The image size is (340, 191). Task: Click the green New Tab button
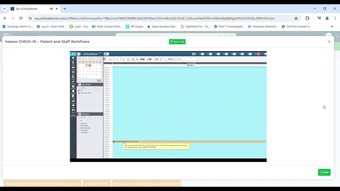coord(177,42)
